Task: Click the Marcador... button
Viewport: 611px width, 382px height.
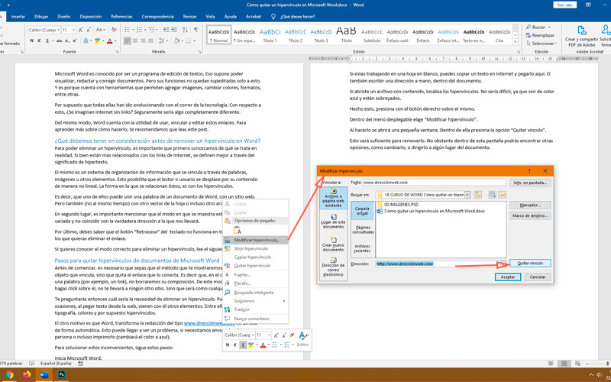Action: click(530, 205)
